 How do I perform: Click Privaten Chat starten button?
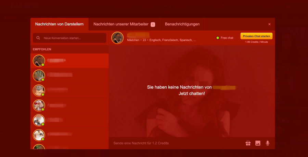(256, 36)
